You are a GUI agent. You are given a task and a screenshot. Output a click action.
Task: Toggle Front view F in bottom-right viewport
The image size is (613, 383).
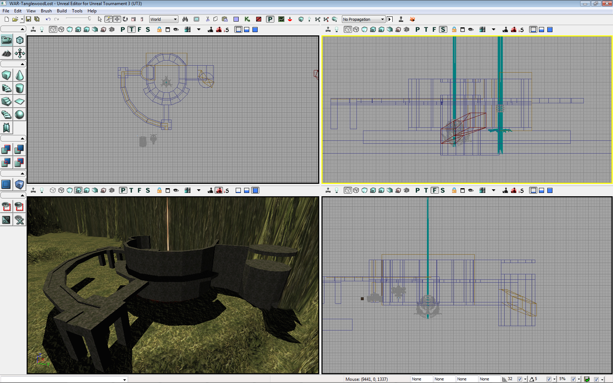click(x=435, y=190)
